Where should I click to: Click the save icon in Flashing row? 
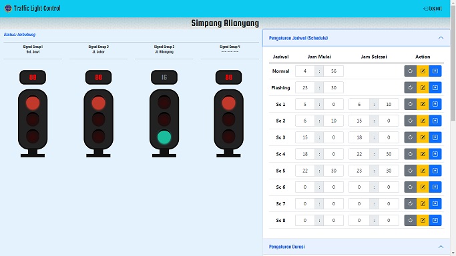click(435, 87)
